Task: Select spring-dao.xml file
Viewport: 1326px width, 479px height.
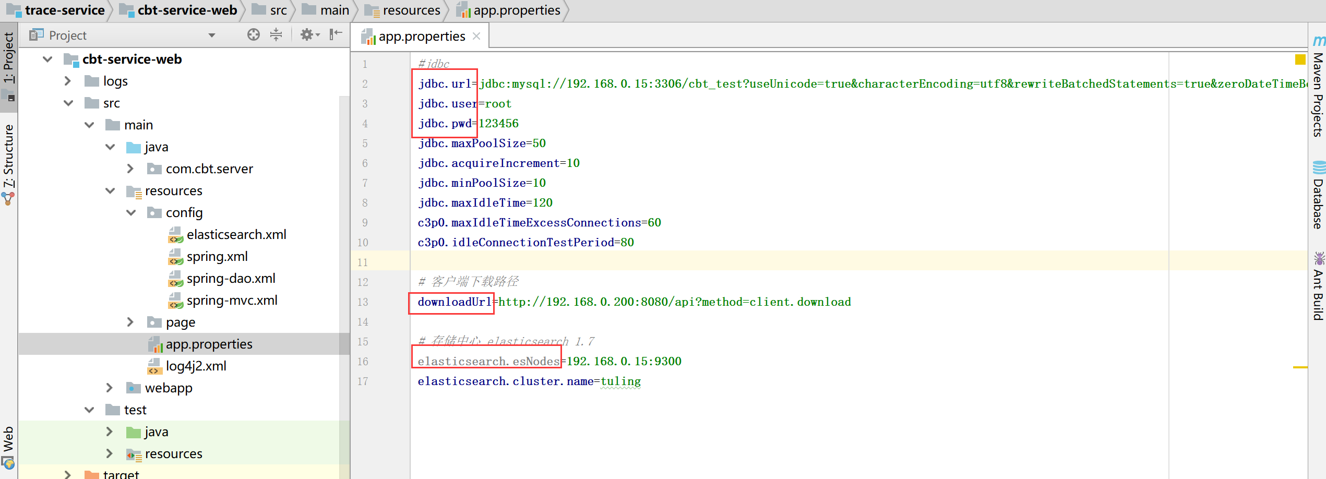Action: (x=222, y=278)
